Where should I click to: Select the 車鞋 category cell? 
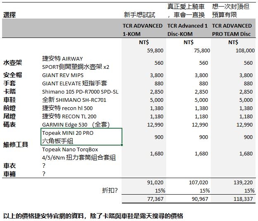(x=10, y=100)
